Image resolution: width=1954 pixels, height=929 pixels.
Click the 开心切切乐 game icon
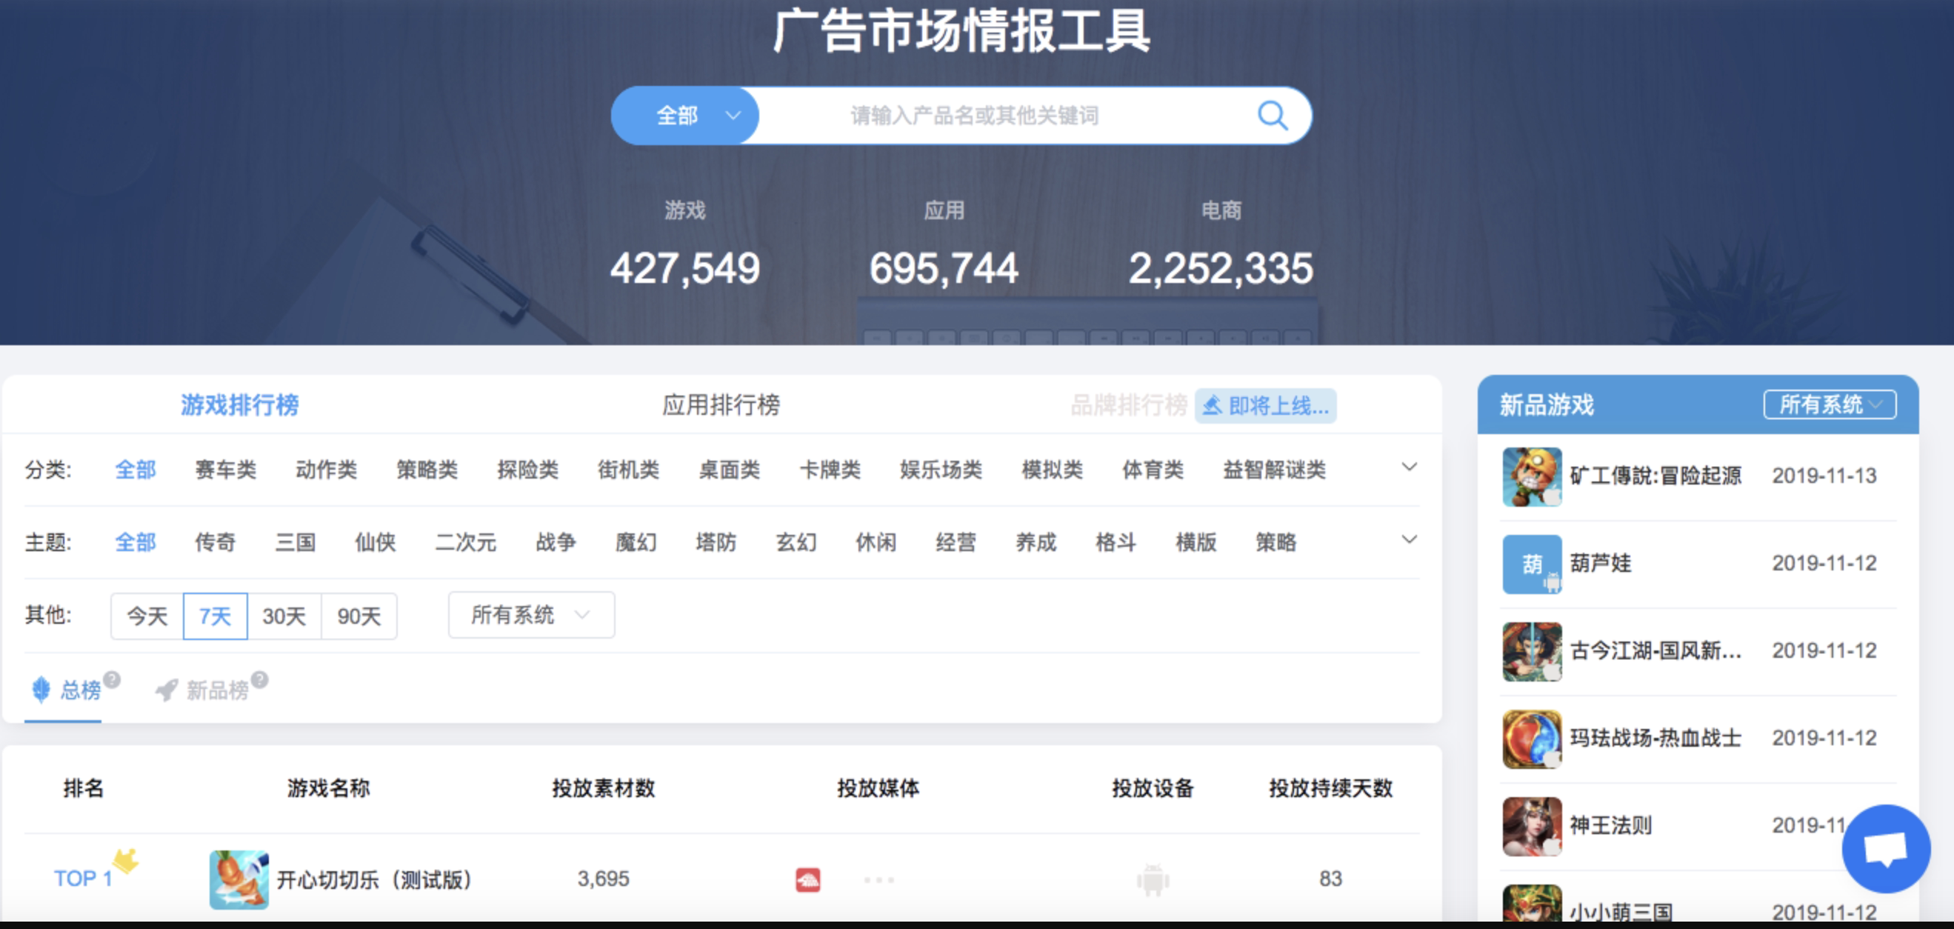[x=239, y=879]
